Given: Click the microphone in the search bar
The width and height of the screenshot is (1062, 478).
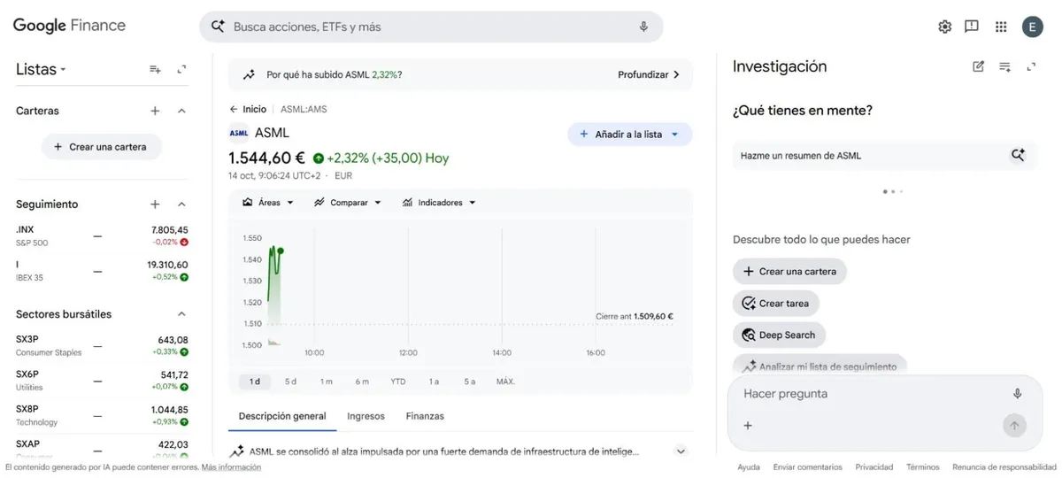Looking at the screenshot, I should pos(643,27).
